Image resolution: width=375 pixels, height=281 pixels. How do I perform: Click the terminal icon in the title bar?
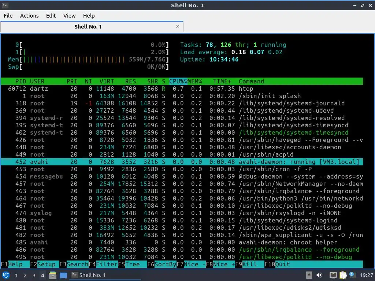click(5, 5)
